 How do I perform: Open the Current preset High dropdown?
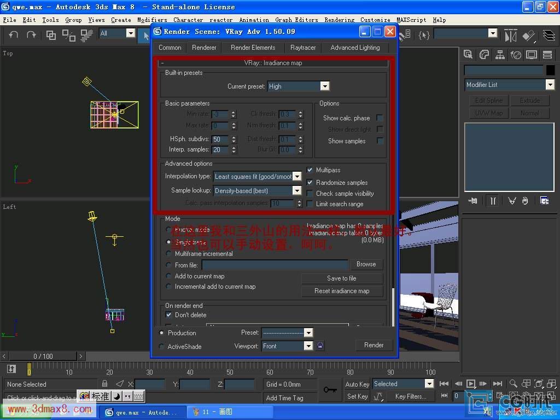[324, 86]
